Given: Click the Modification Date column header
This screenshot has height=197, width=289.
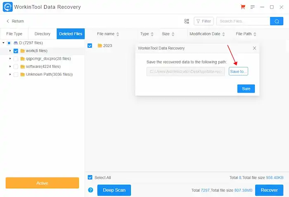Looking at the screenshot, I should [205, 34].
